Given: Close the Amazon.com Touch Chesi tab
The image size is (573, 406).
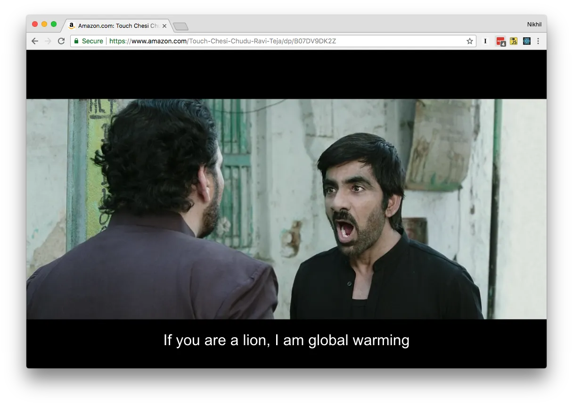Looking at the screenshot, I should click(x=164, y=26).
